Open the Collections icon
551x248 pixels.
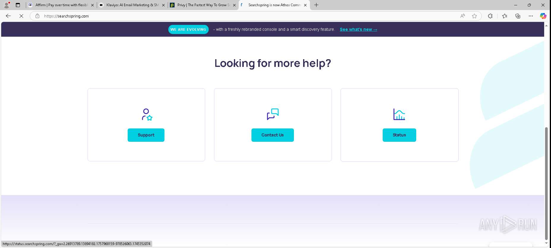click(x=518, y=16)
